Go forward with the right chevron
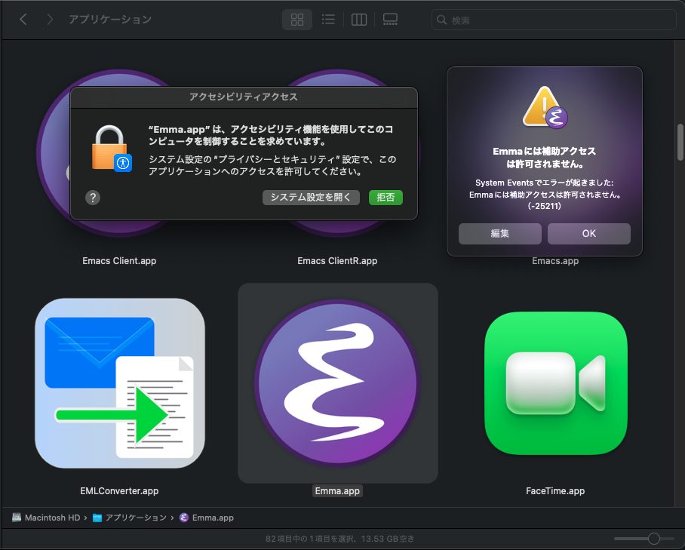The width and height of the screenshot is (685, 550). pyautogui.click(x=50, y=19)
